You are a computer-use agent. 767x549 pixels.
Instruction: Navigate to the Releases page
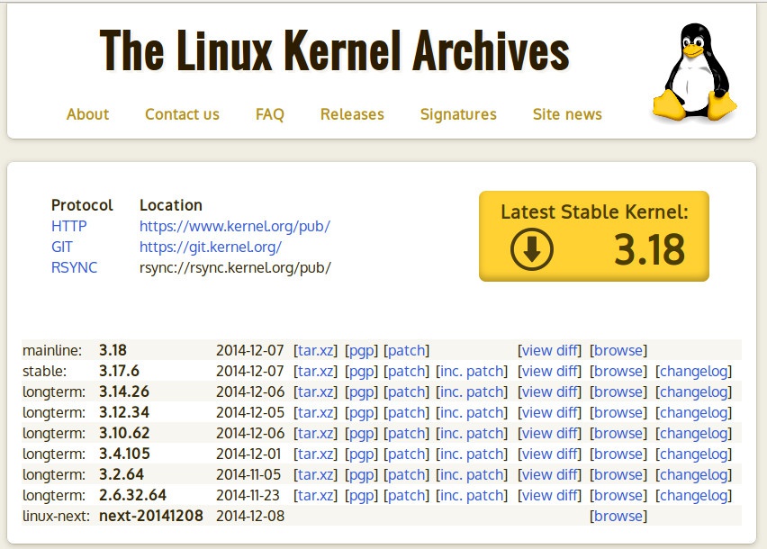point(352,114)
